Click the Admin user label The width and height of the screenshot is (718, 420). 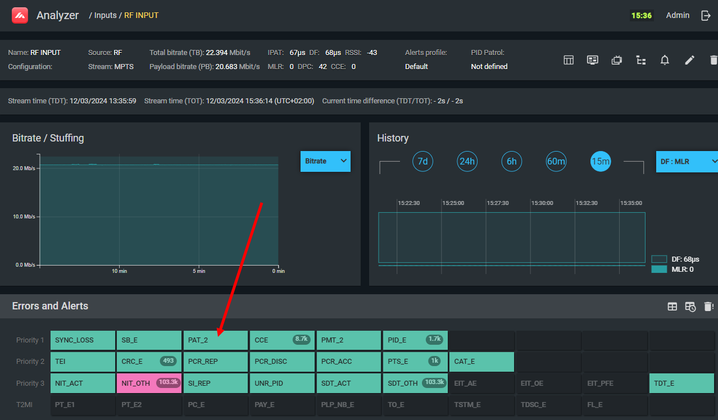677,15
